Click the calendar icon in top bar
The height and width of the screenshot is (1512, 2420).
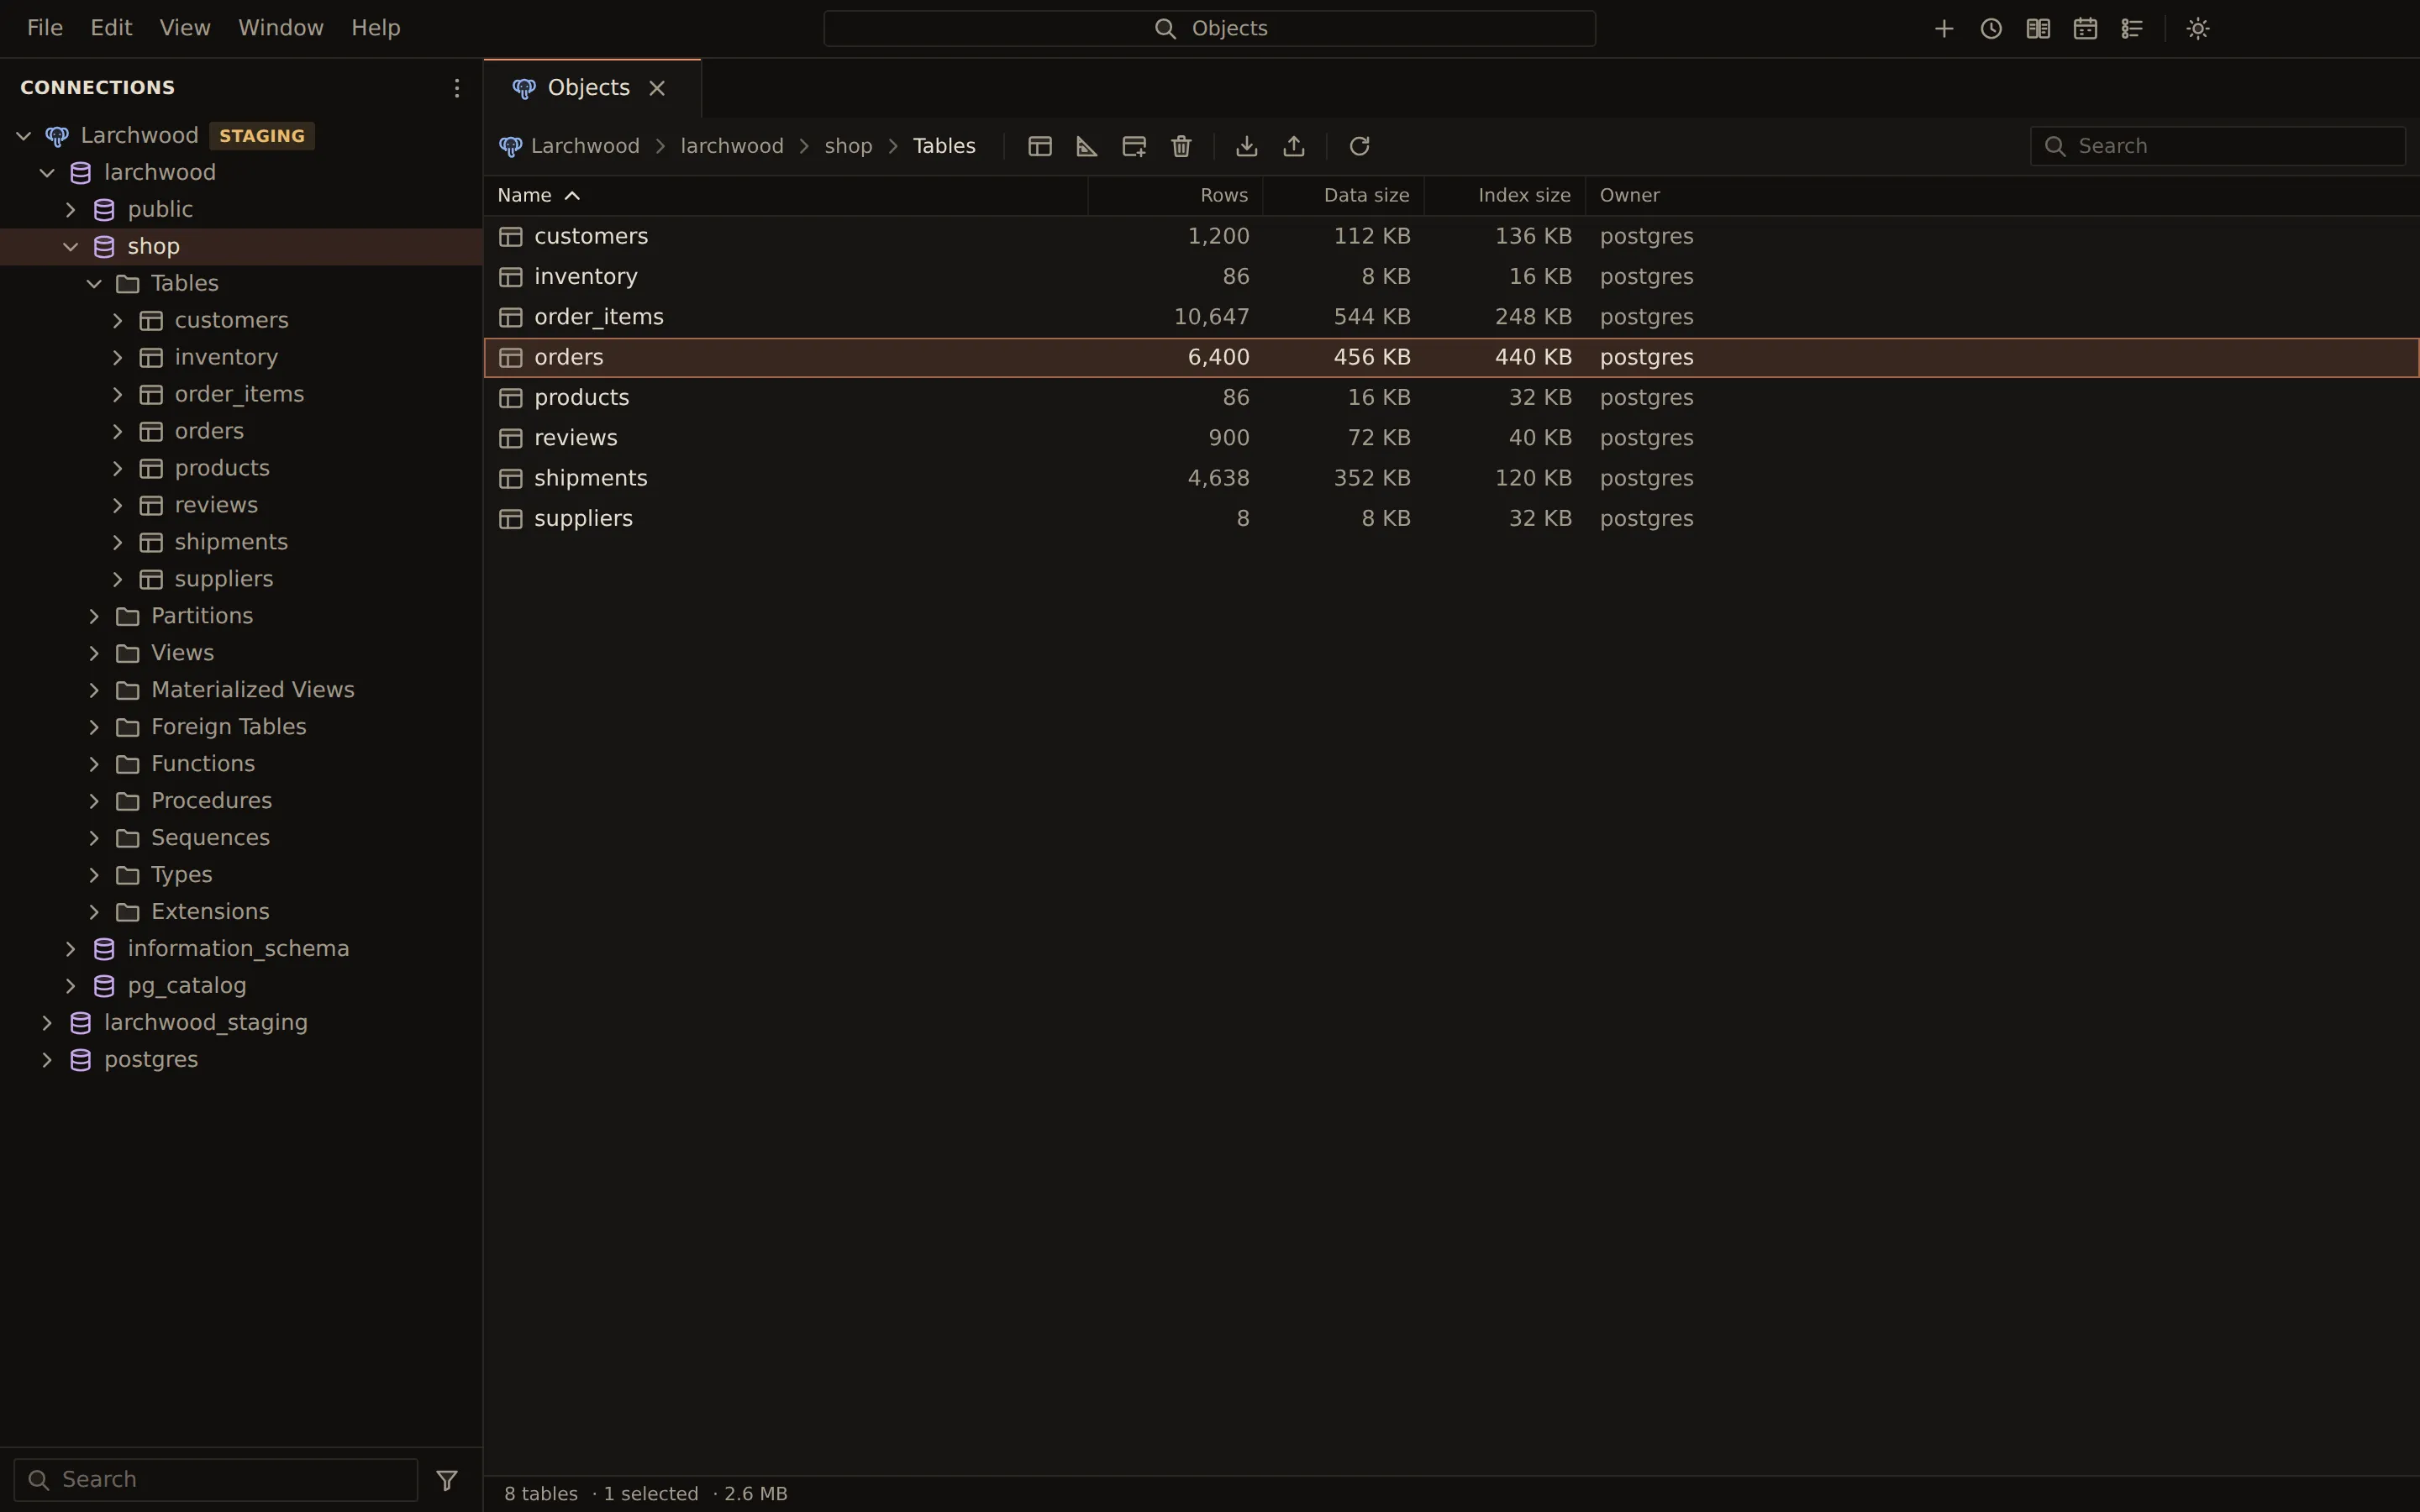click(x=2085, y=28)
